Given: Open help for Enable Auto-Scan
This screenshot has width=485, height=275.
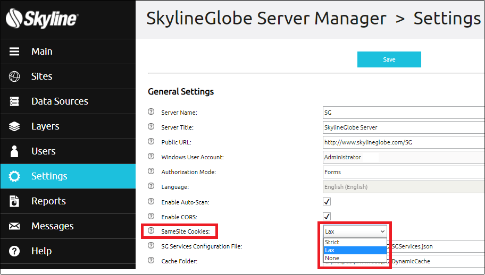Looking at the screenshot, I should click(151, 201).
